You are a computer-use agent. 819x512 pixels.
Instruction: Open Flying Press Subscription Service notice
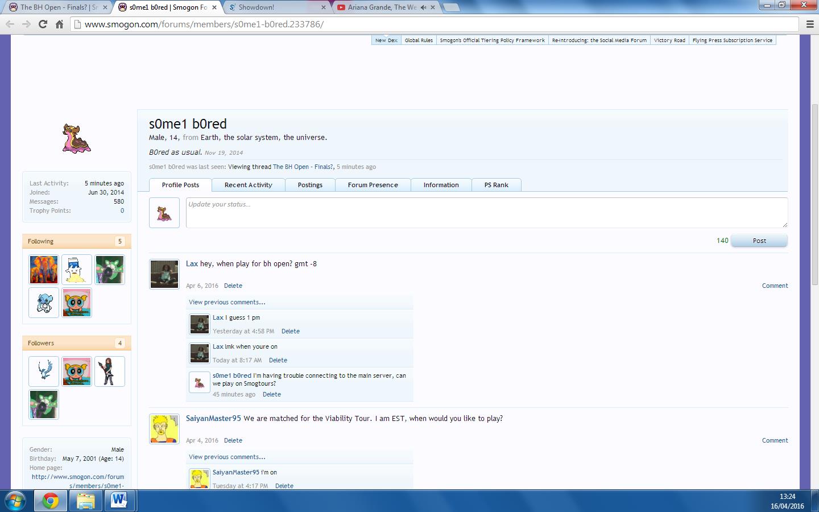[x=733, y=40]
